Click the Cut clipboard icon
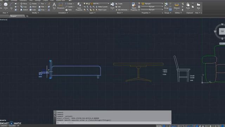 point(193,4)
